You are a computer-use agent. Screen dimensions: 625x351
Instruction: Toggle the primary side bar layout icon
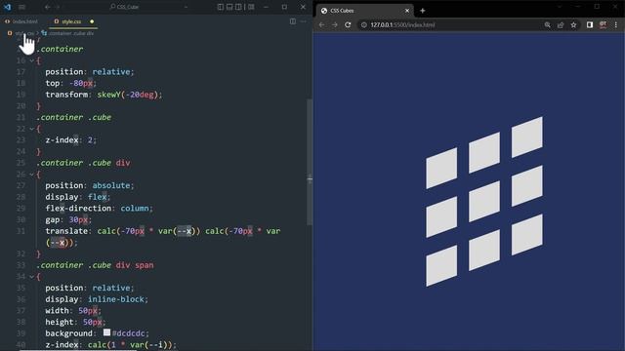coord(221,7)
